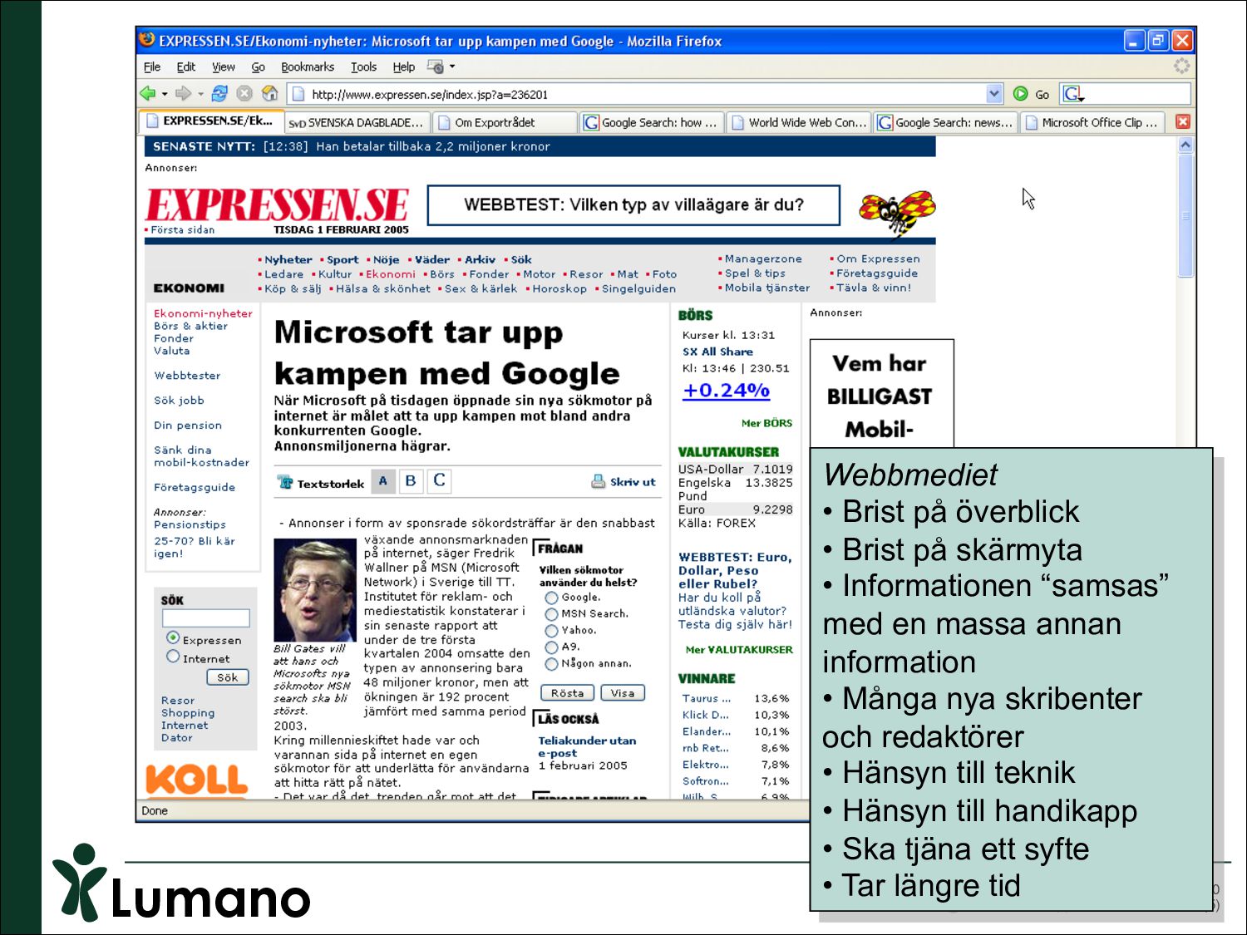Choose Google in the poll
The width and height of the screenshot is (1247, 935).
[551, 598]
